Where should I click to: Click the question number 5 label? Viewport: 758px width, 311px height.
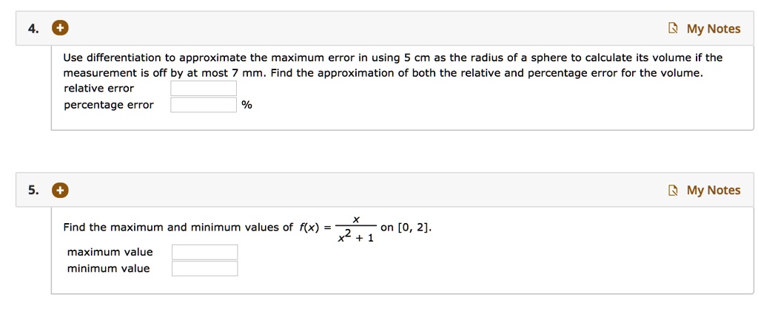(33, 191)
